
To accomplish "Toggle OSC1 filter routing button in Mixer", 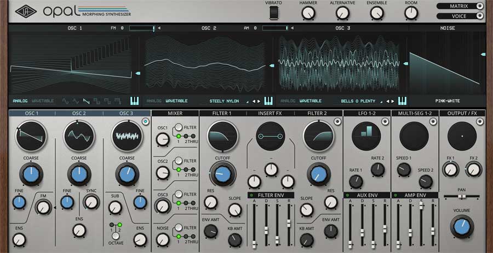I will [x=179, y=127].
